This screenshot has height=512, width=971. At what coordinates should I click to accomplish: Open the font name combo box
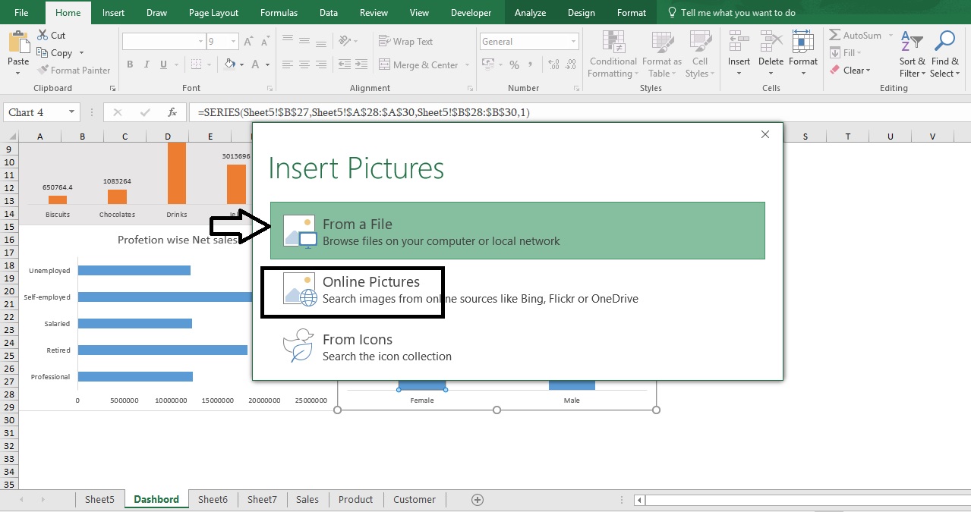click(164, 42)
